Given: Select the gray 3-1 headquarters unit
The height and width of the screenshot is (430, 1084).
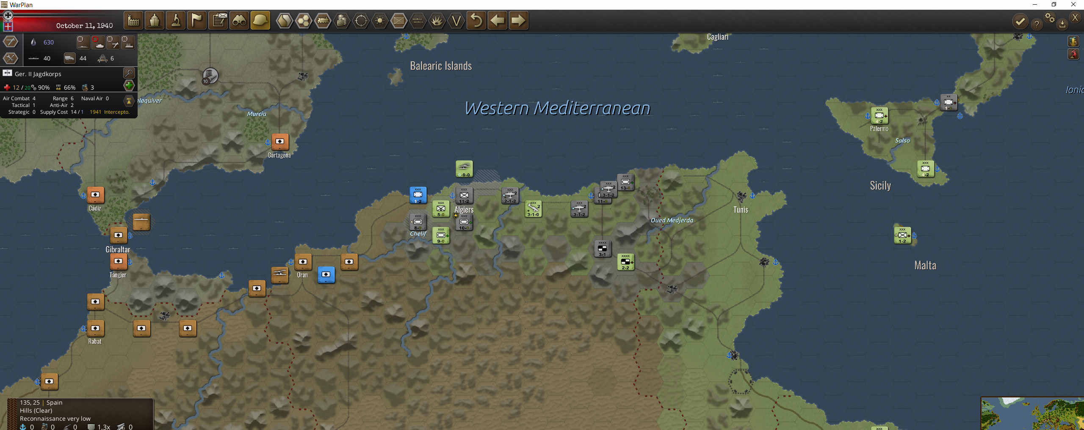Looking at the screenshot, I should (602, 249).
